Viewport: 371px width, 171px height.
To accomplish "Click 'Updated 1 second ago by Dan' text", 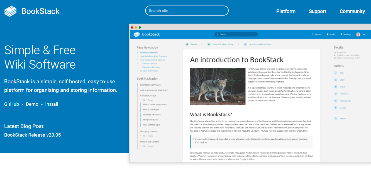I will (x=348, y=58).
